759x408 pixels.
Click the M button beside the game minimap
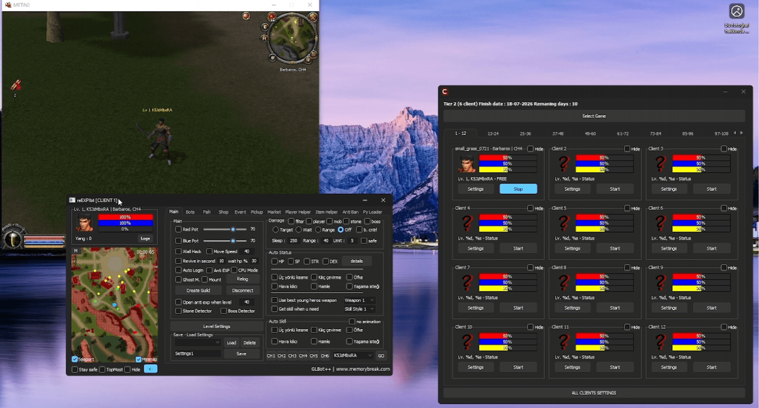265,38
